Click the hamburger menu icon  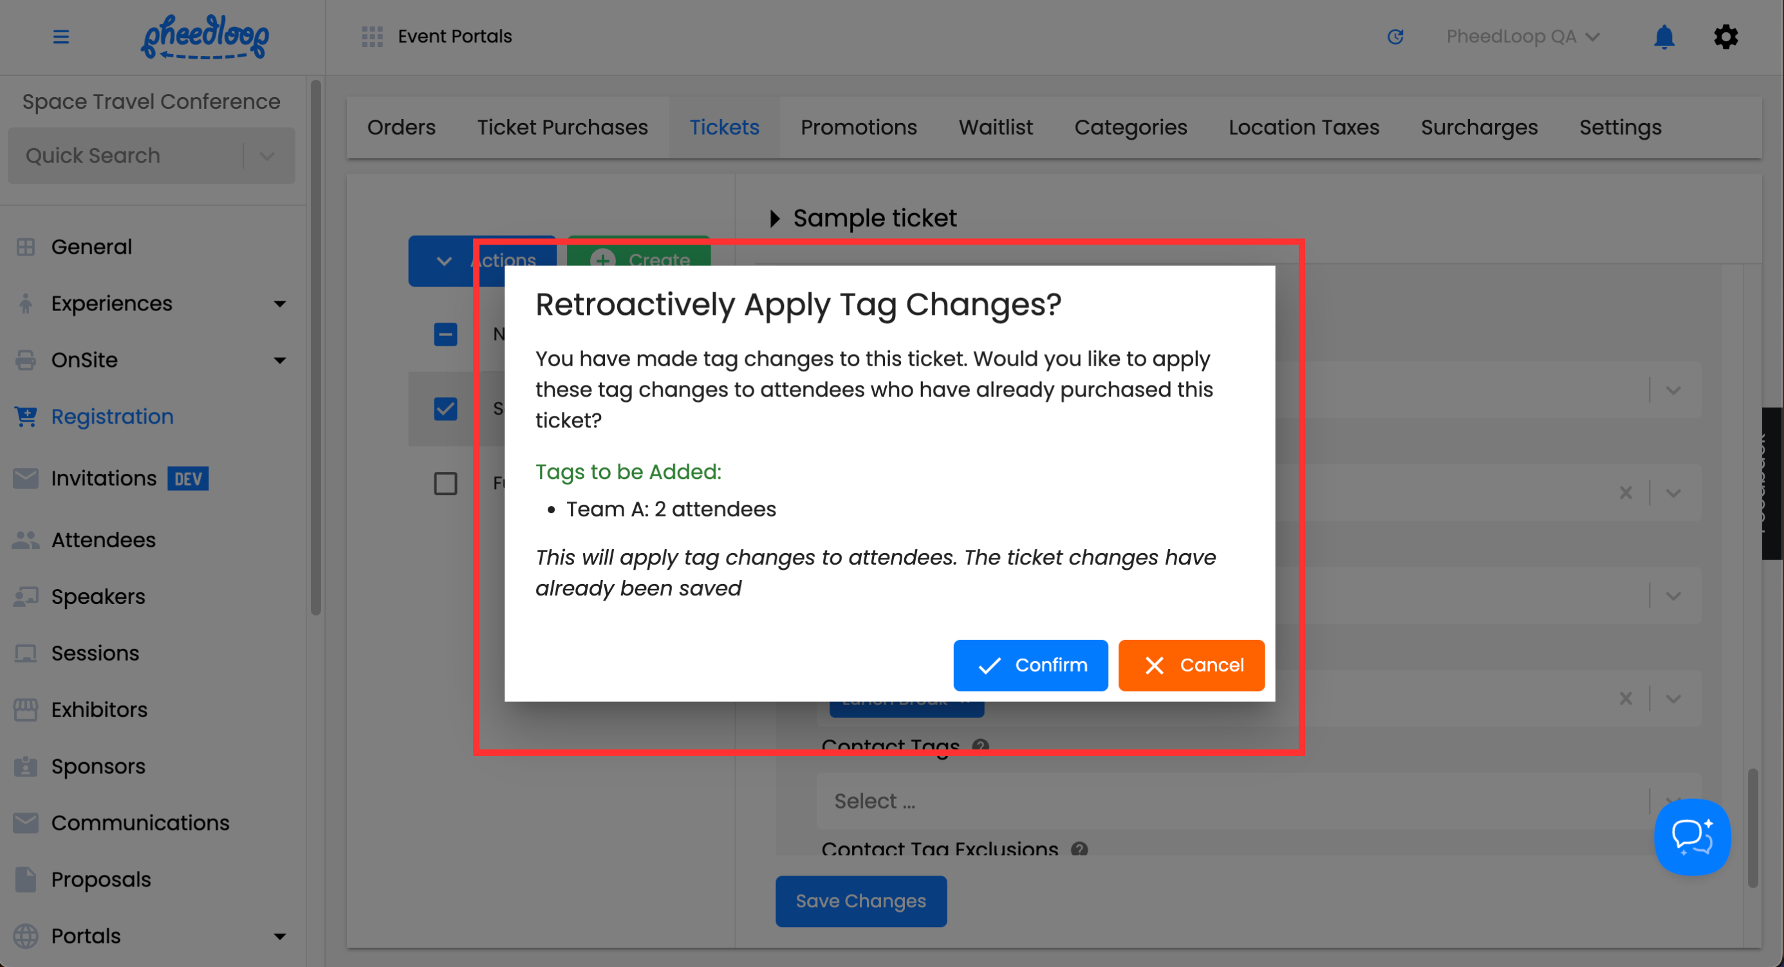pyautogui.click(x=61, y=37)
